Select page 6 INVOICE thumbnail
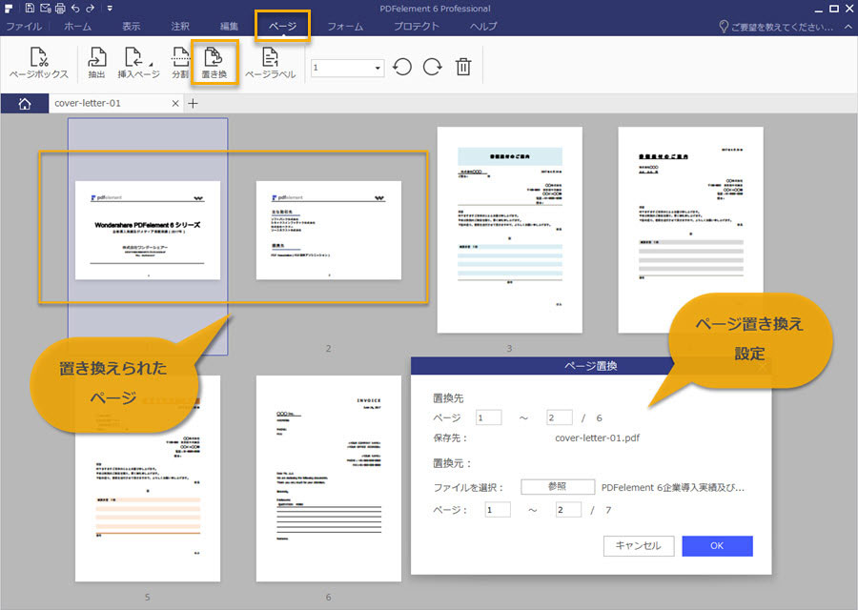Viewport: 858px width, 610px height. pos(329,478)
